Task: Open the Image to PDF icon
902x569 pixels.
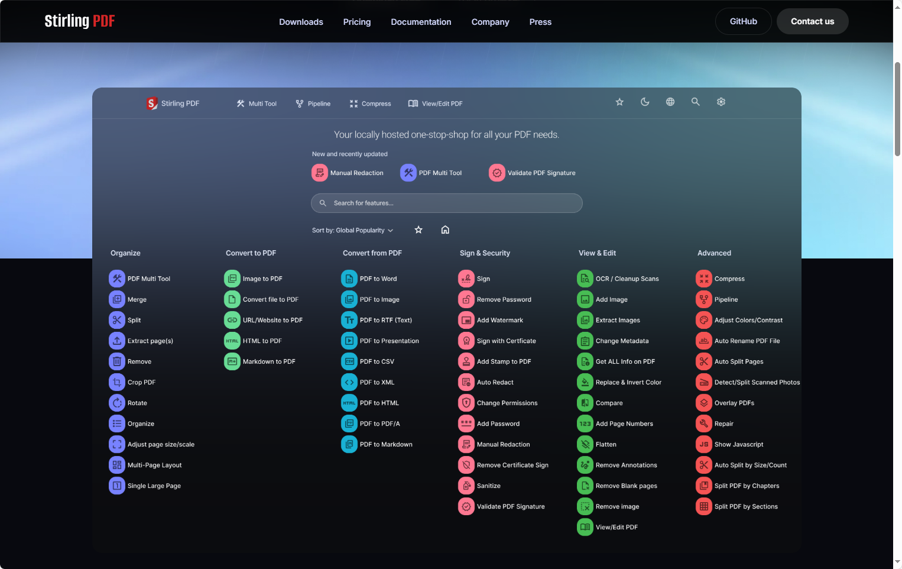Action: coord(232,279)
